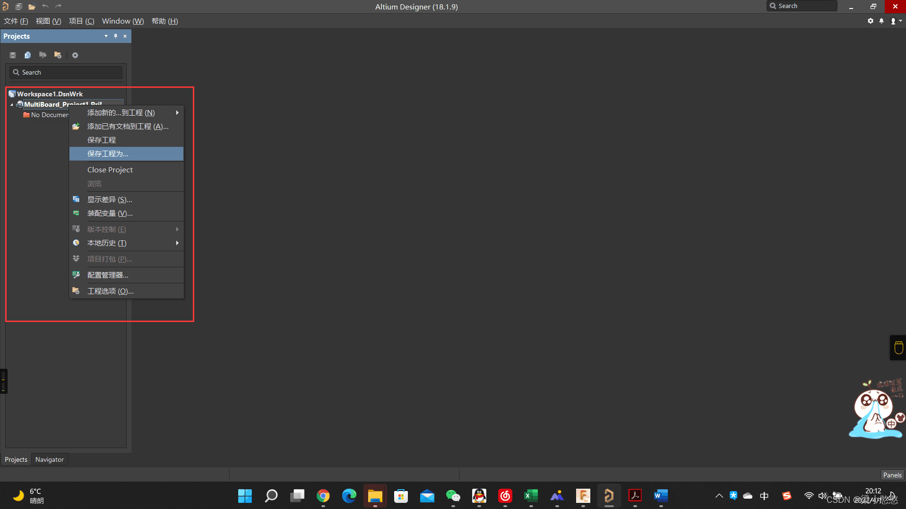906x509 pixels.
Task: Click the Altium Designer icon in Windows taskbar
Action: point(609,496)
